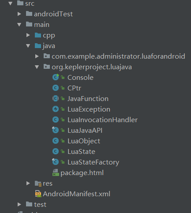
Task: Click the green visibility lock beside Console
Action: click(63, 78)
